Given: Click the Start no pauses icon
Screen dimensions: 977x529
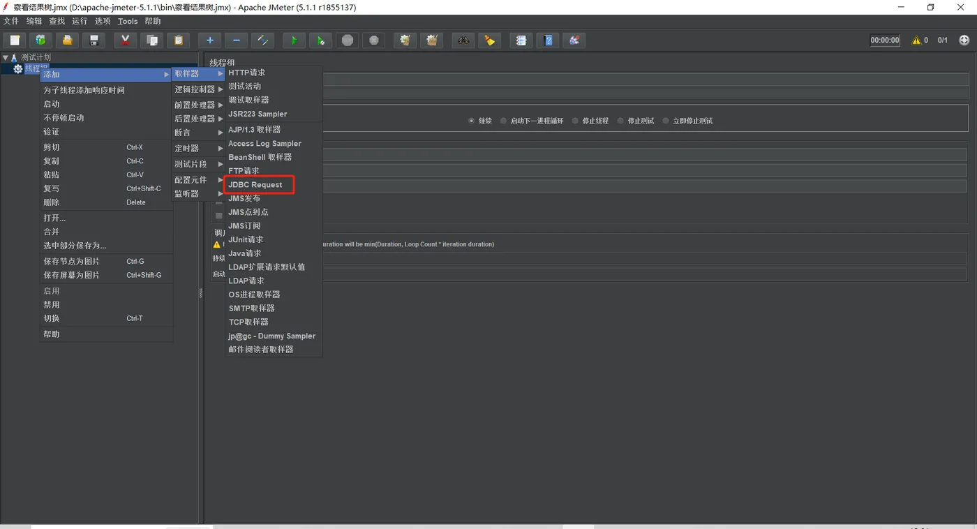Looking at the screenshot, I should [320, 40].
